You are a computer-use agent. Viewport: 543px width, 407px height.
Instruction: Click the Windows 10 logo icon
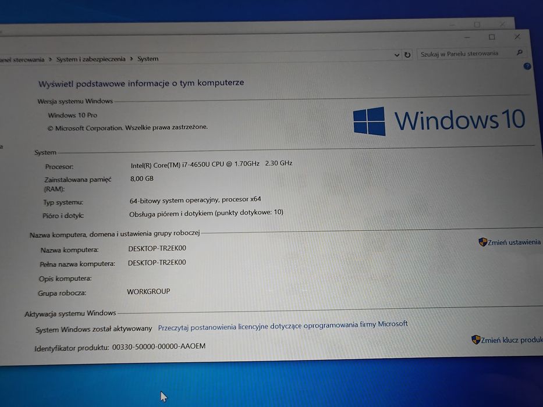(369, 121)
